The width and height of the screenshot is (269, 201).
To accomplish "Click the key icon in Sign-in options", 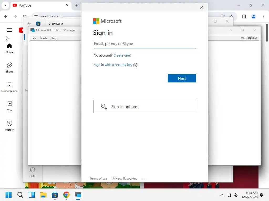I will click(104, 107).
